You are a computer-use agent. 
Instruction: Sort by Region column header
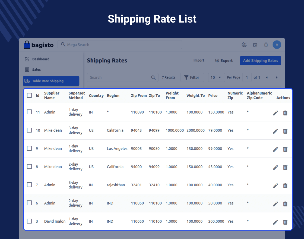113,96
